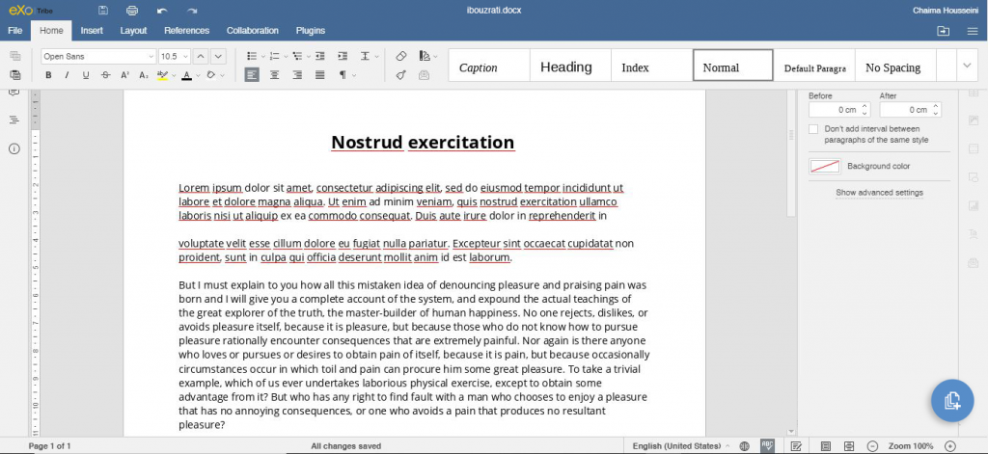Expand the line spacing dropdown
Image resolution: width=988 pixels, height=454 pixels.
tap(377, 57)
